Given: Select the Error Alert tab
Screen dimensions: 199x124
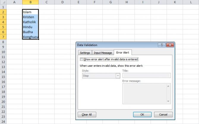Looking at the screenshot, I should coord(123,53).
